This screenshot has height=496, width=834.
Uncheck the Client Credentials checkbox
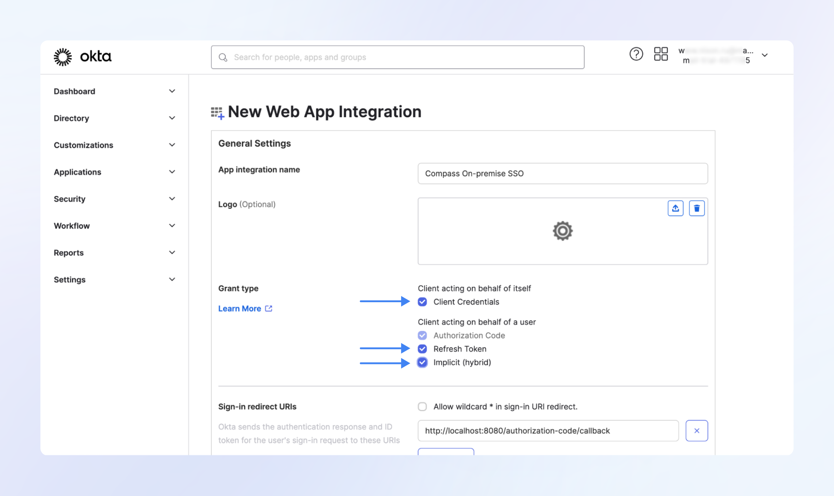(x=422, y=302)
